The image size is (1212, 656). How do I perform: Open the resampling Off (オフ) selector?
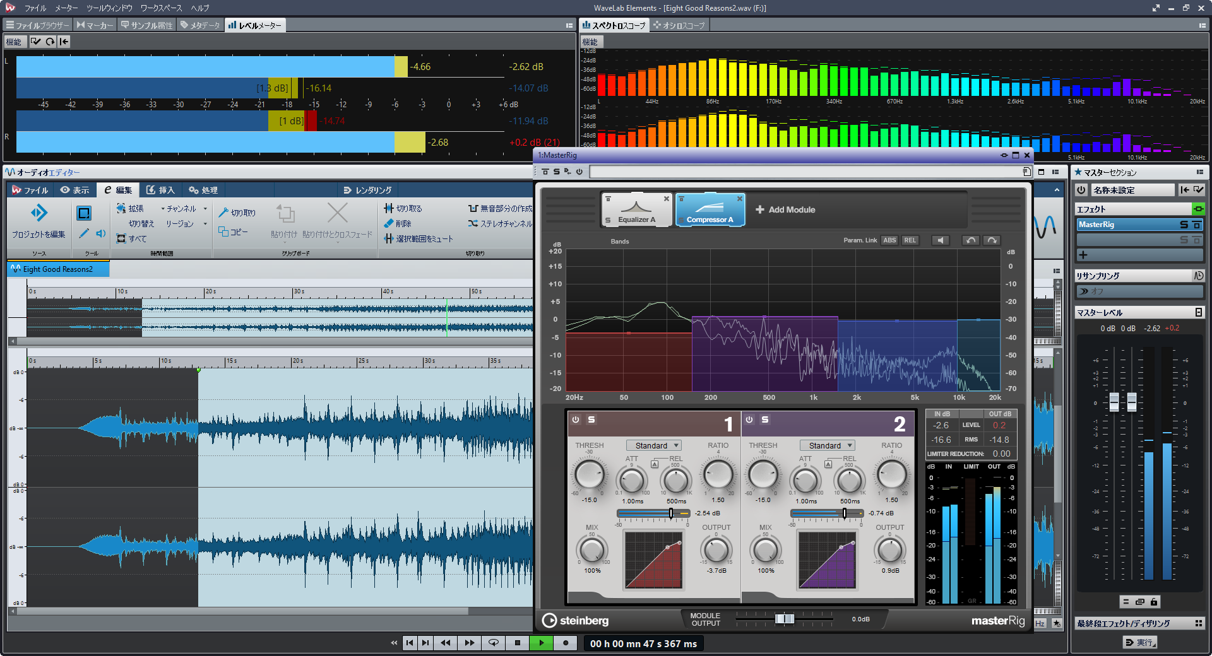[1139, 291]
